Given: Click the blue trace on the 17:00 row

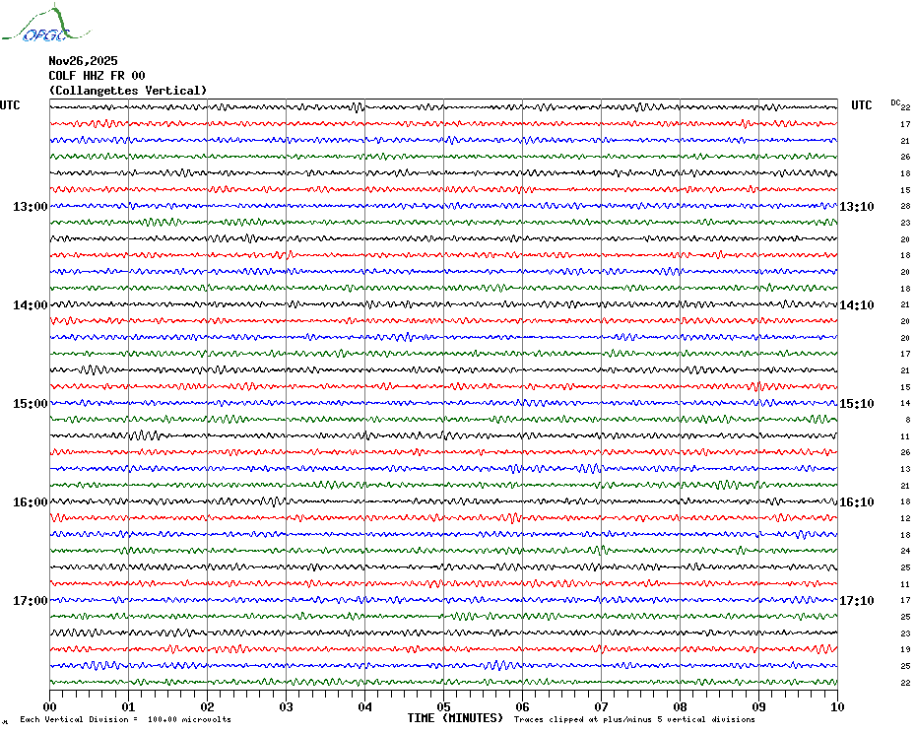Looking at the screenshot, I should point(444,600).
